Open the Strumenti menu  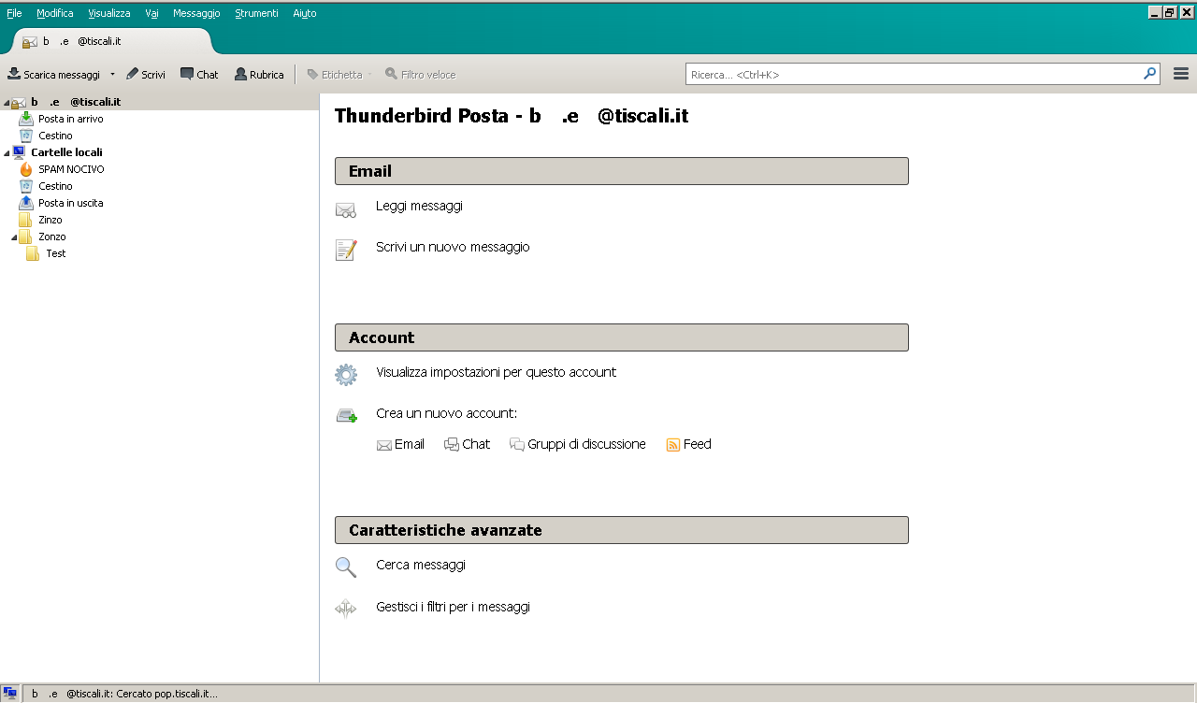pyautogui.click(x=255, y=13)
